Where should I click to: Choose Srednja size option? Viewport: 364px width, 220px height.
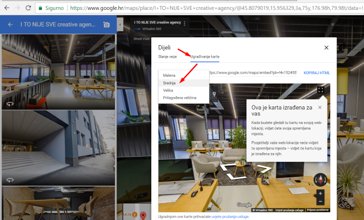(170, 83)
